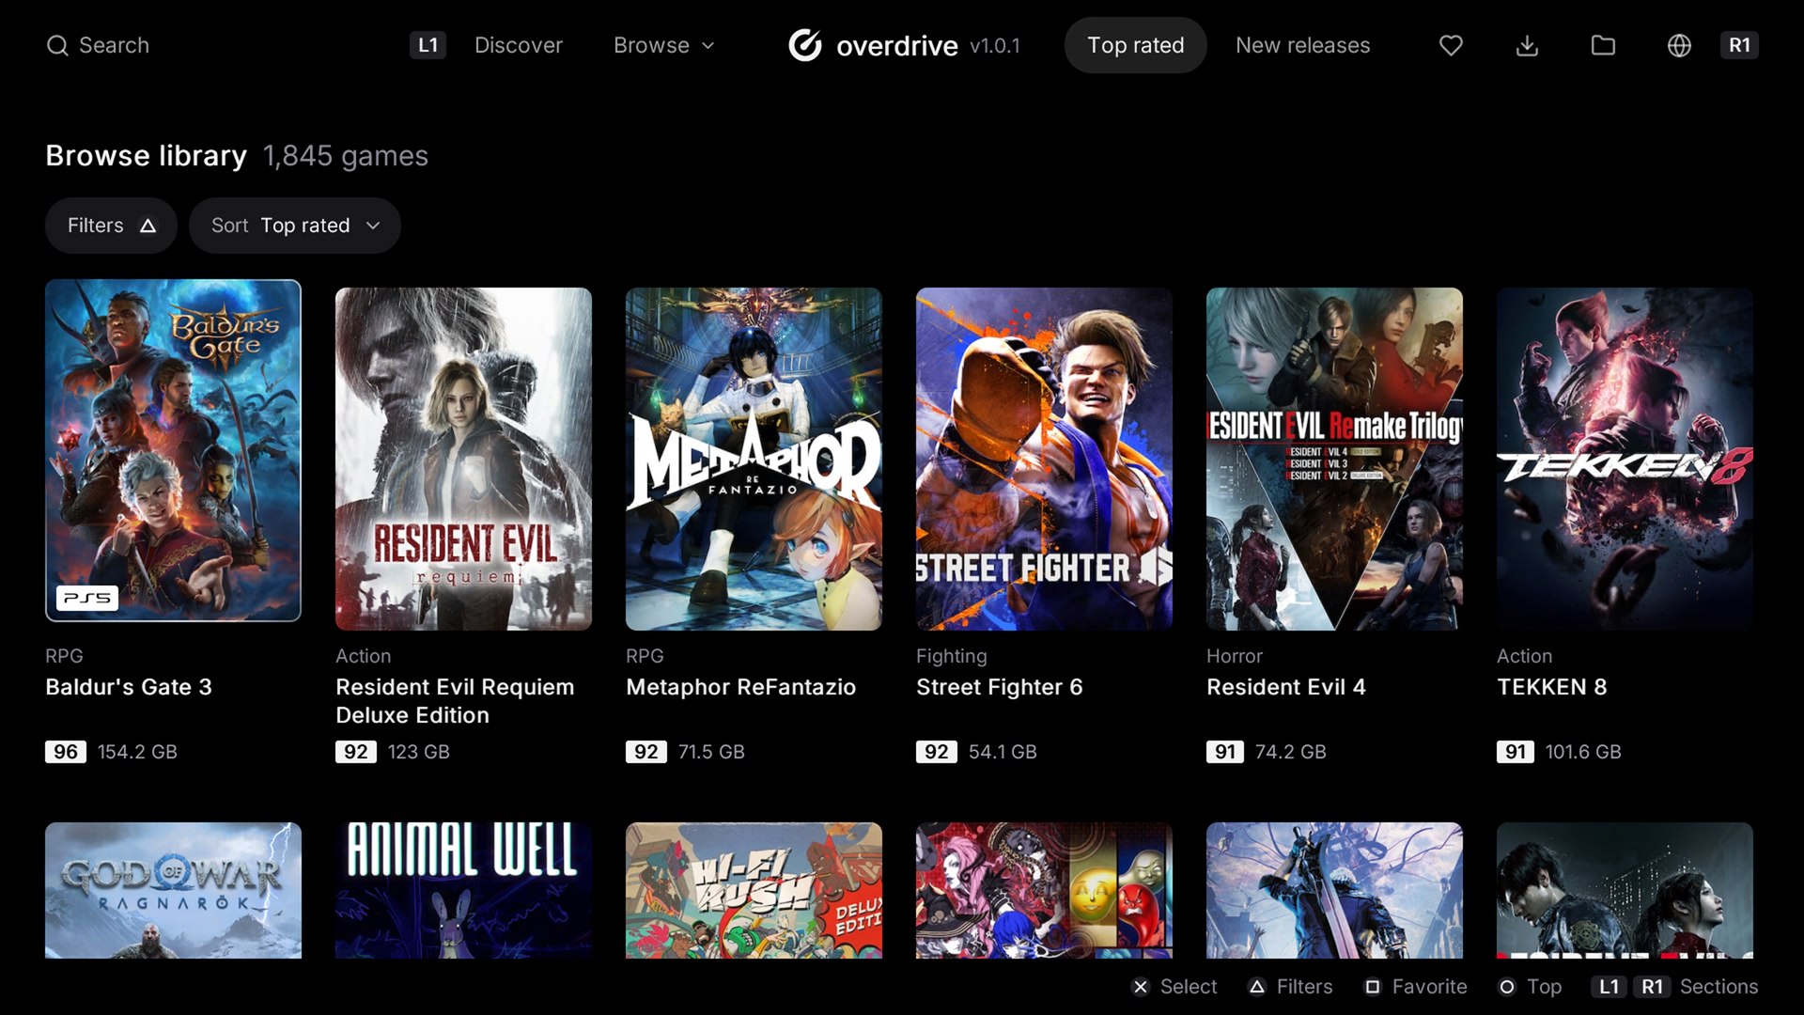Click the 154.2 GB size text

point(137,752)
